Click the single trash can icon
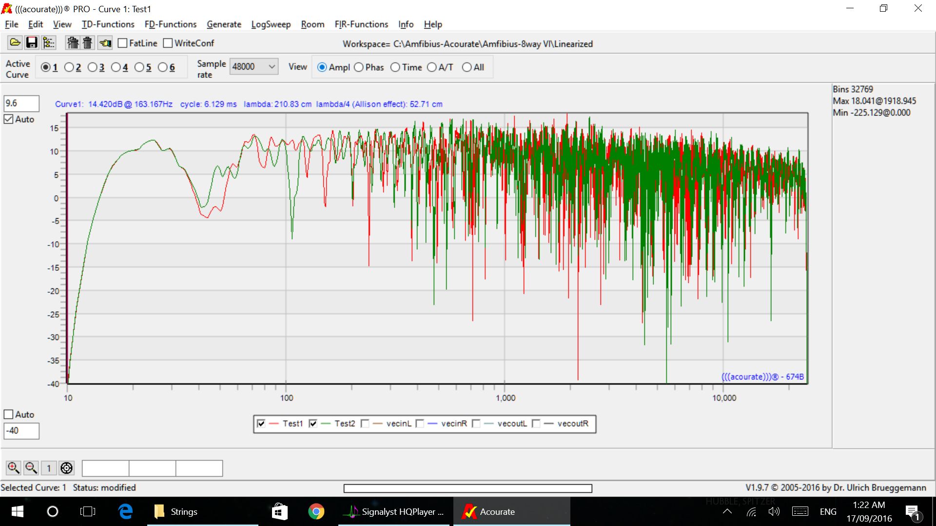 click(x=87, y=43)
